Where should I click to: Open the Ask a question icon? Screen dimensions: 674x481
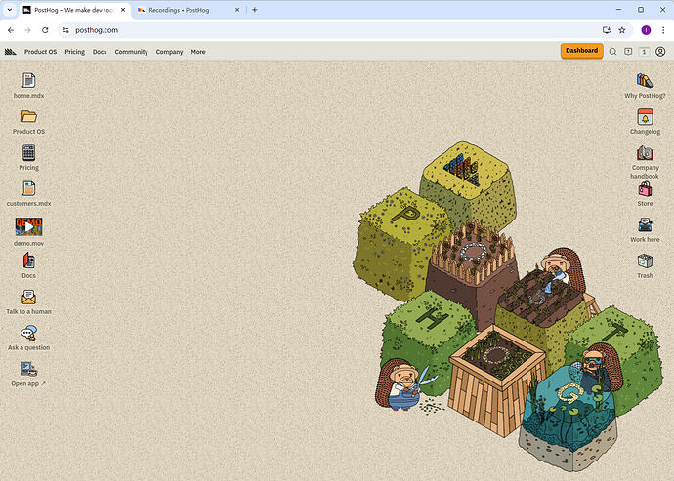[28, 334]
